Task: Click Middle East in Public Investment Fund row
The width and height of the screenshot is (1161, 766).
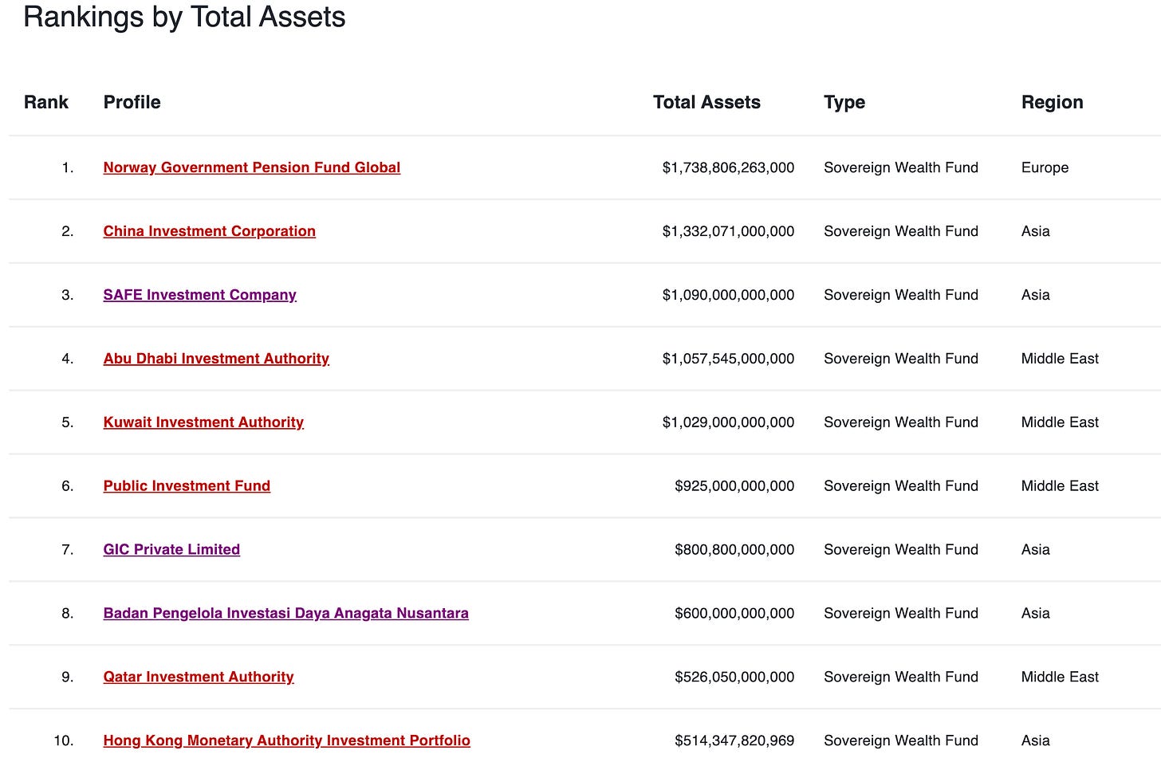Action: (x=1060, y=486)
